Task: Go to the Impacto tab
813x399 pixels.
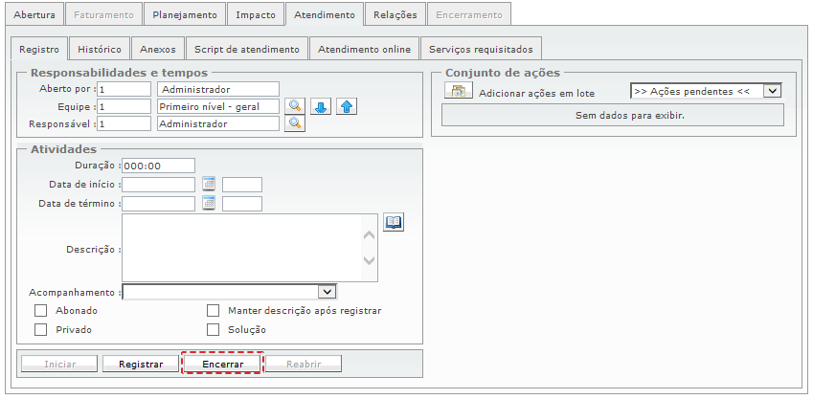Action: click(x=256, y=15)
